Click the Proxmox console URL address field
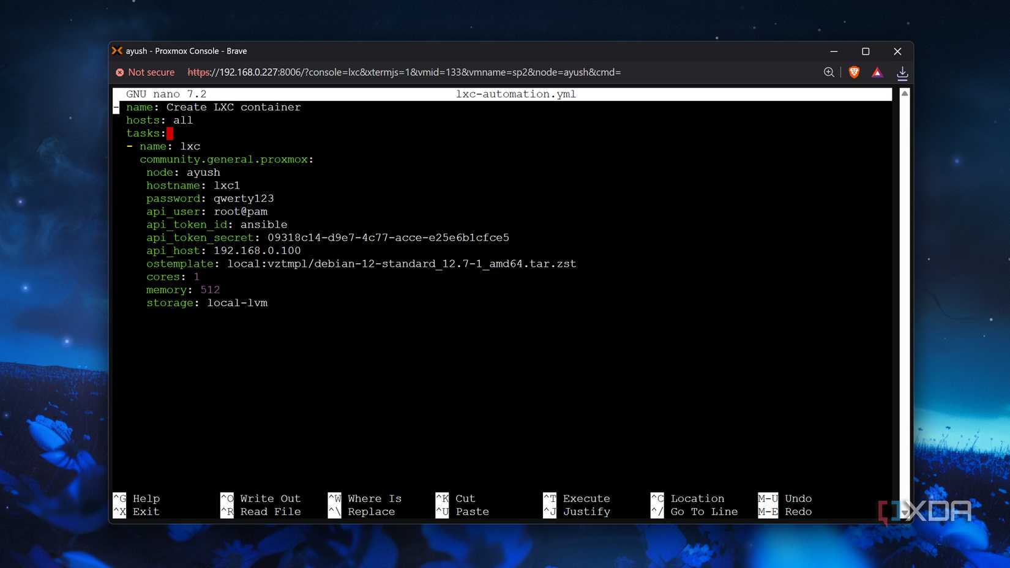1010x568 pixels. click(404, 72)
